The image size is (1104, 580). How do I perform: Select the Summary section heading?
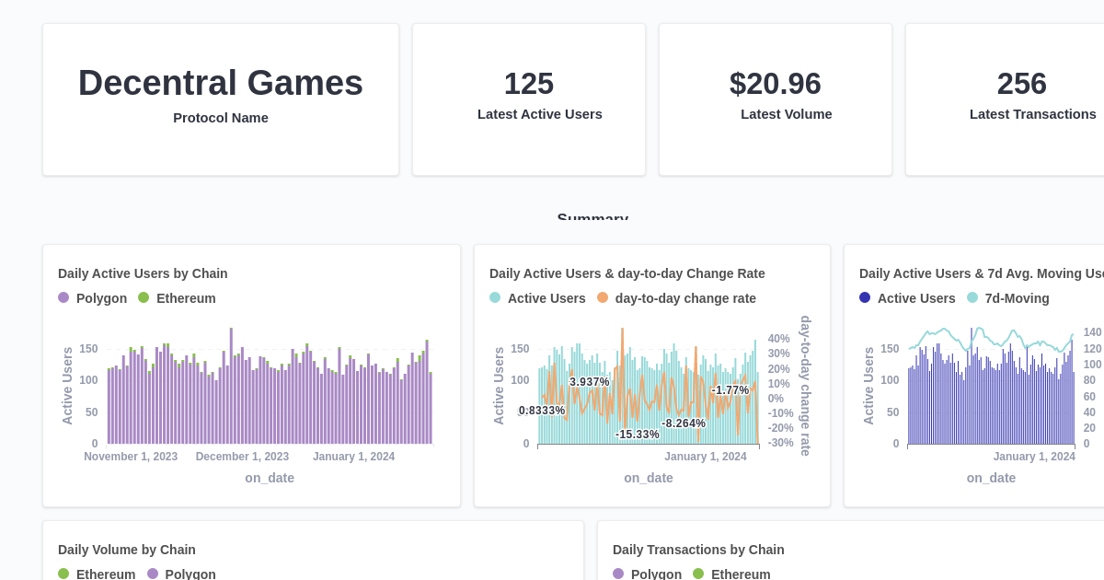pos(592,219)
